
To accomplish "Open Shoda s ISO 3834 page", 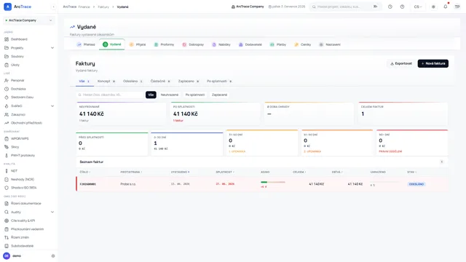I will pos(23,188).
